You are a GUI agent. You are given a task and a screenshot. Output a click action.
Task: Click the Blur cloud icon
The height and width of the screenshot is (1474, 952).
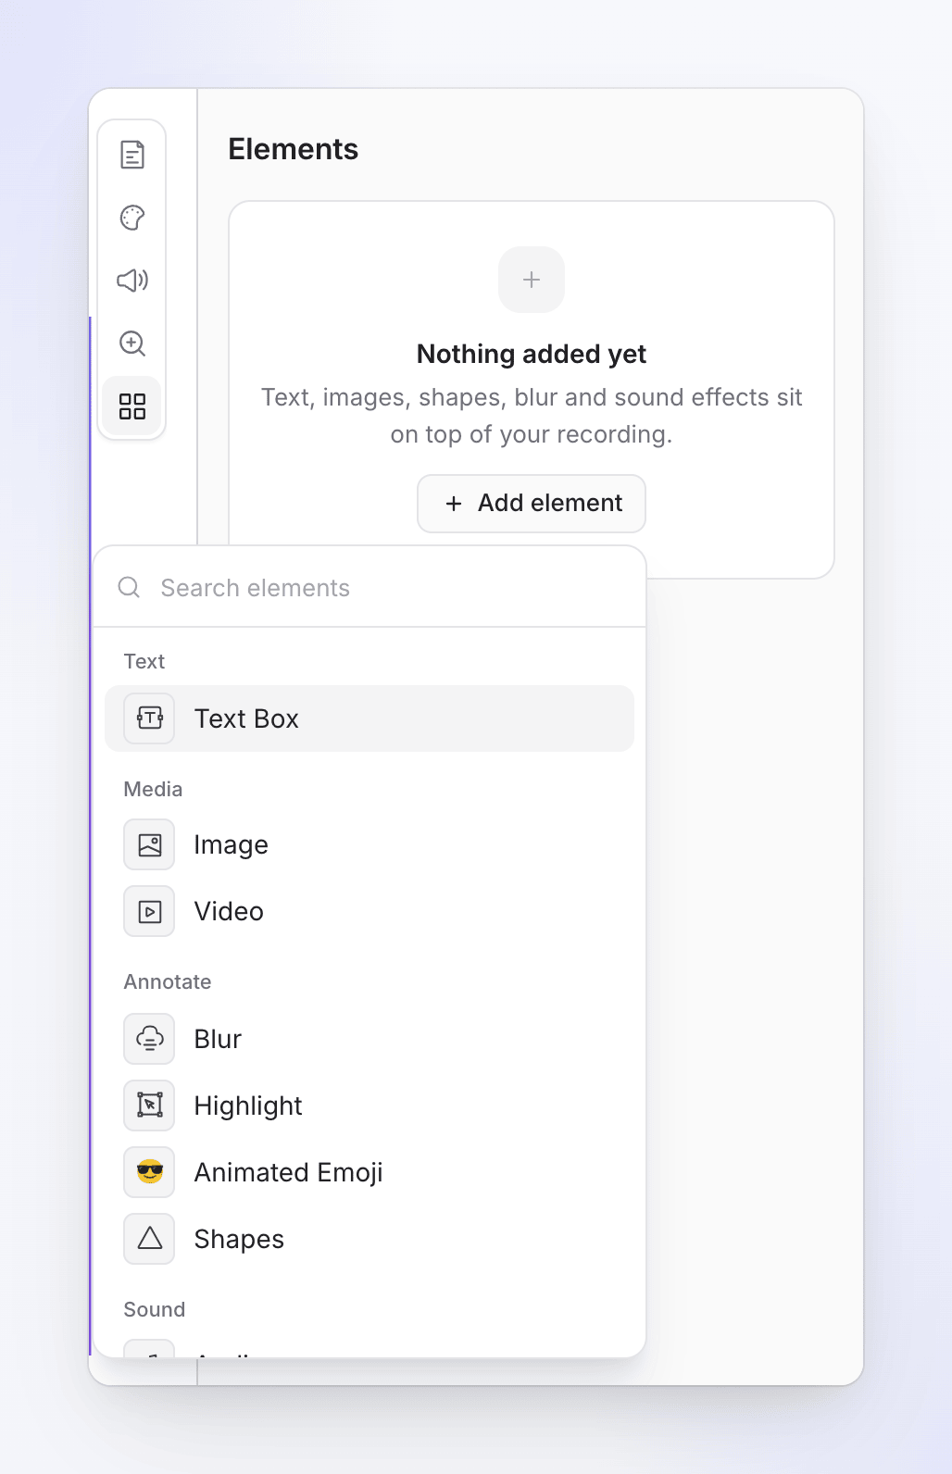point(149,1039)
